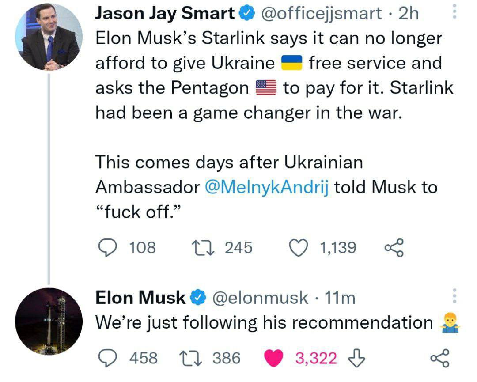
Task: Share Jason Jay Smart's tweet
Action: (394, 248)
